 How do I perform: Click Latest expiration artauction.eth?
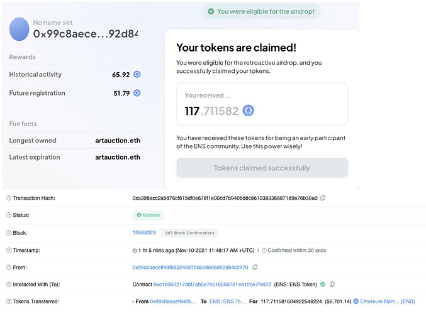point(118,157)
